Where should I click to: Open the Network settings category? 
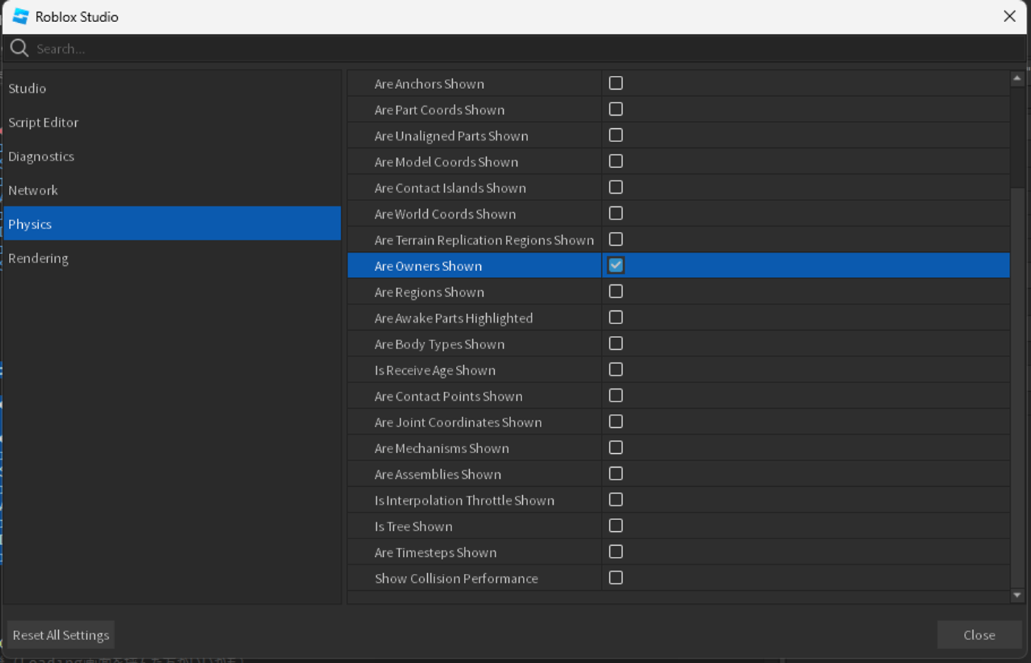(x=172, y=190)
